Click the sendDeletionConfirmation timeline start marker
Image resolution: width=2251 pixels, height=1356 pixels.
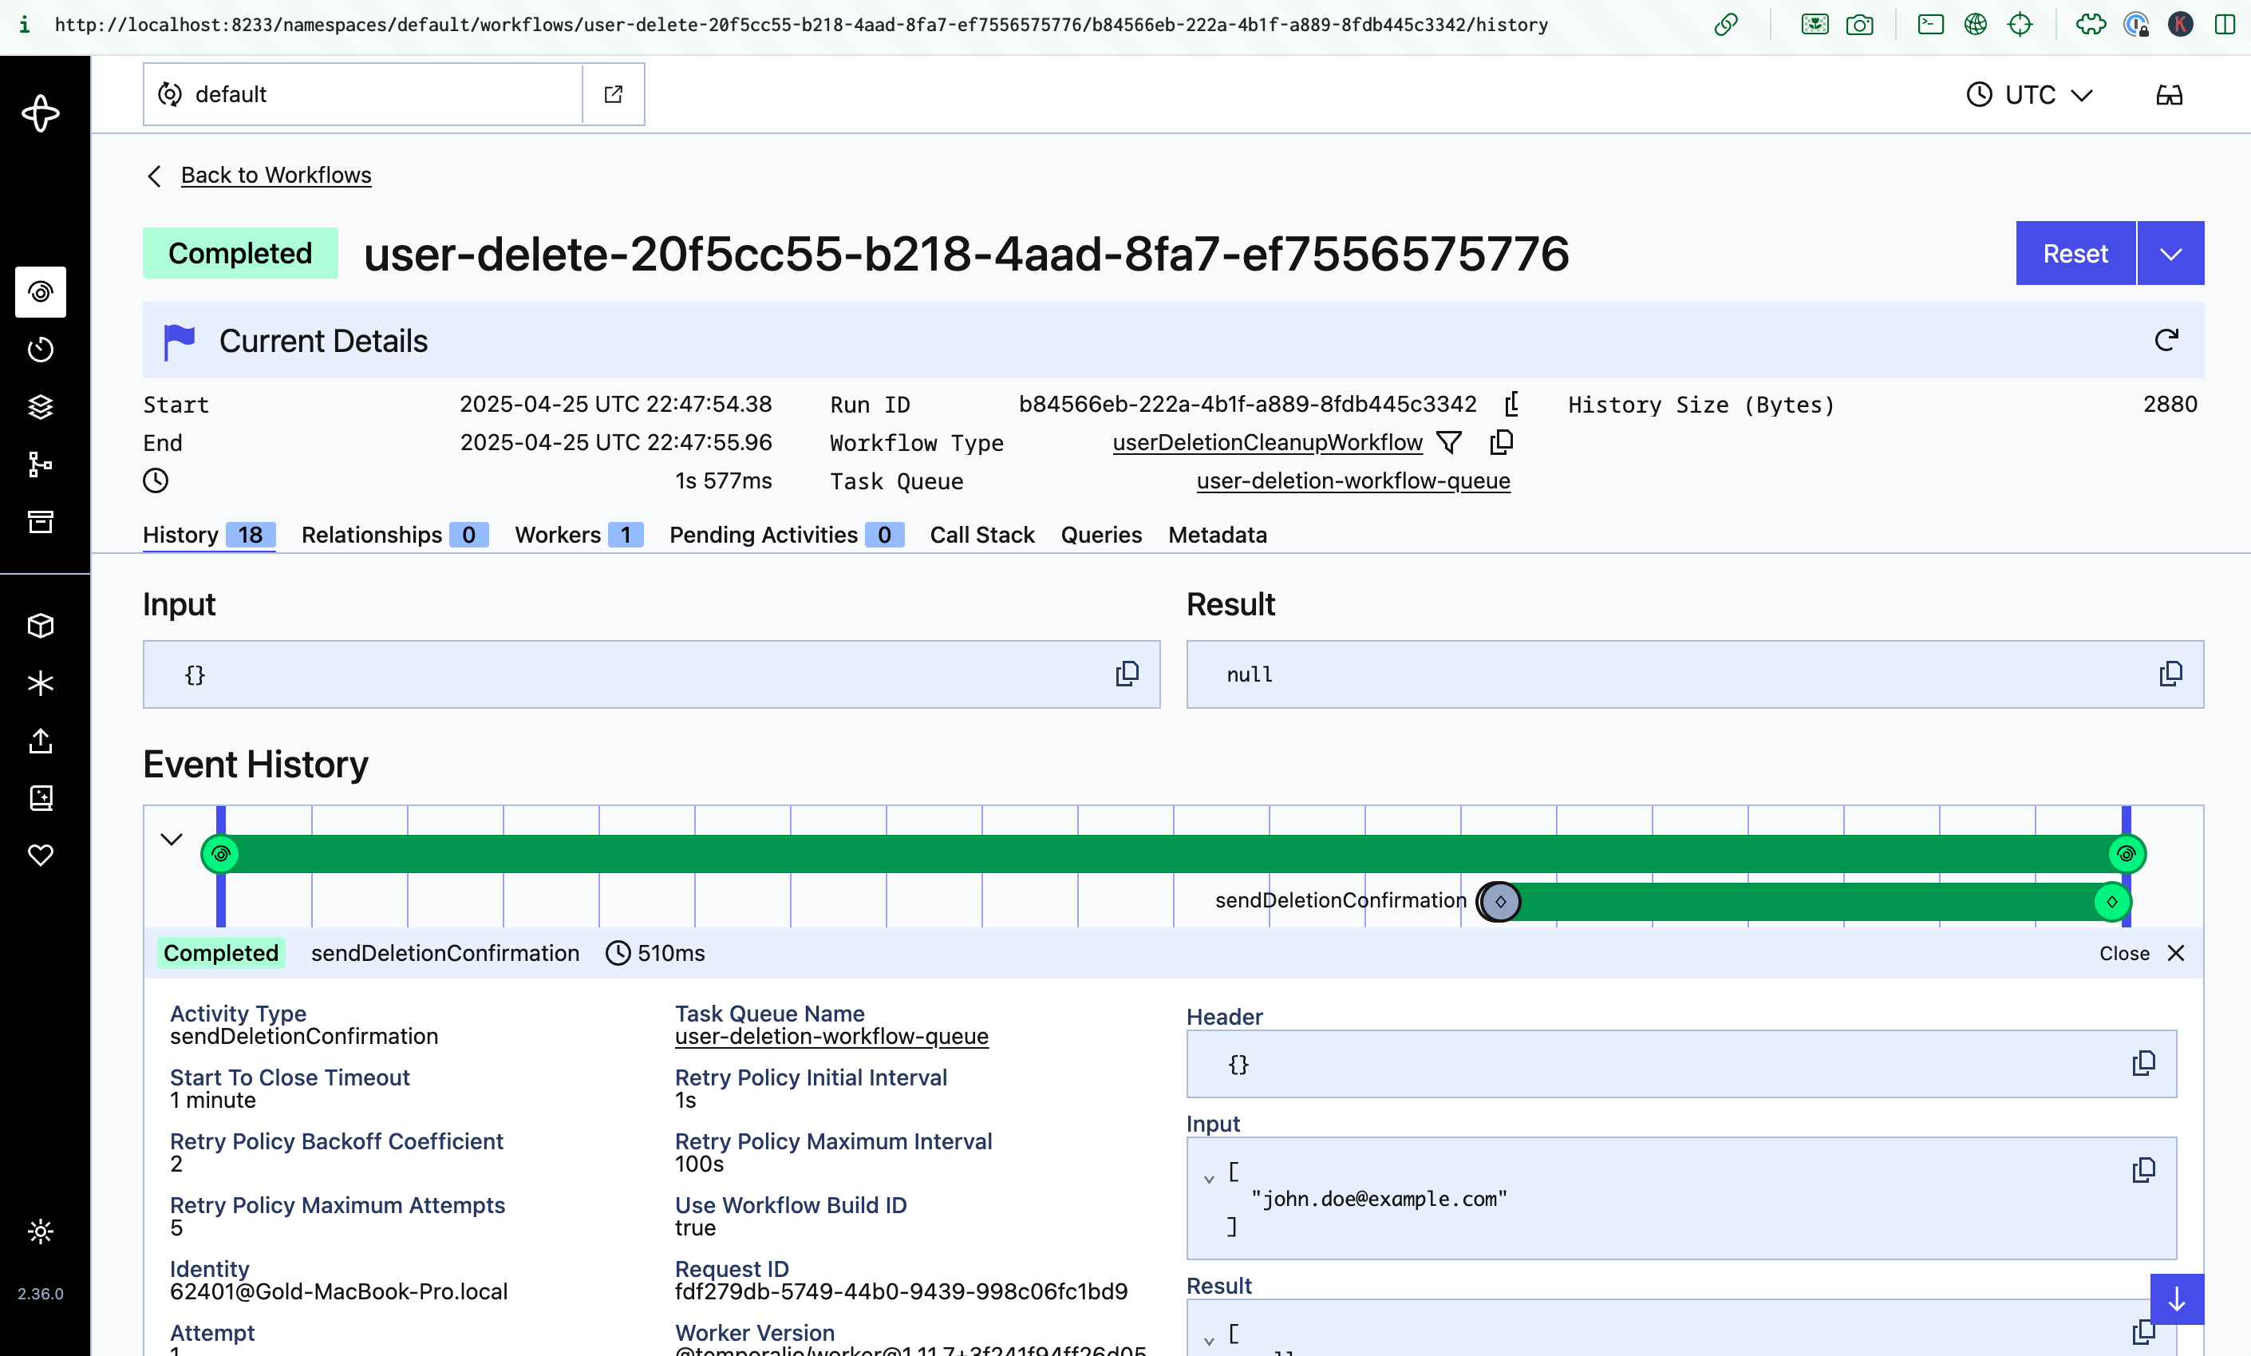tap(1499, 902)
